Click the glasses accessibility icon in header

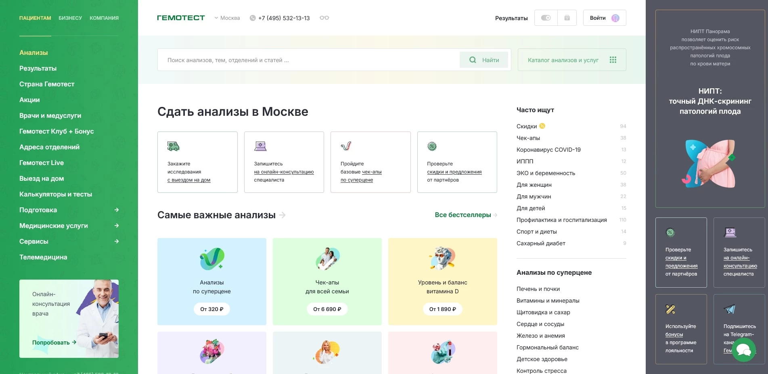pyautogui.click(x=324, y=18)
